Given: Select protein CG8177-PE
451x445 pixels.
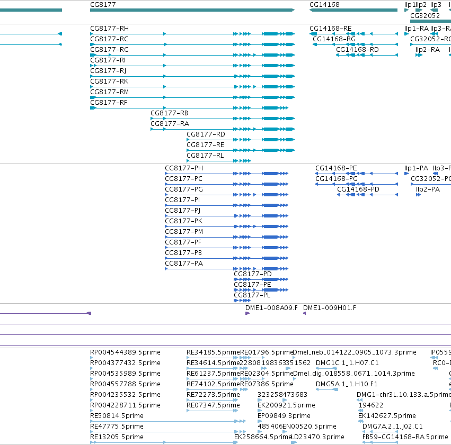Looking at the screenshot, I should [252, 285].
